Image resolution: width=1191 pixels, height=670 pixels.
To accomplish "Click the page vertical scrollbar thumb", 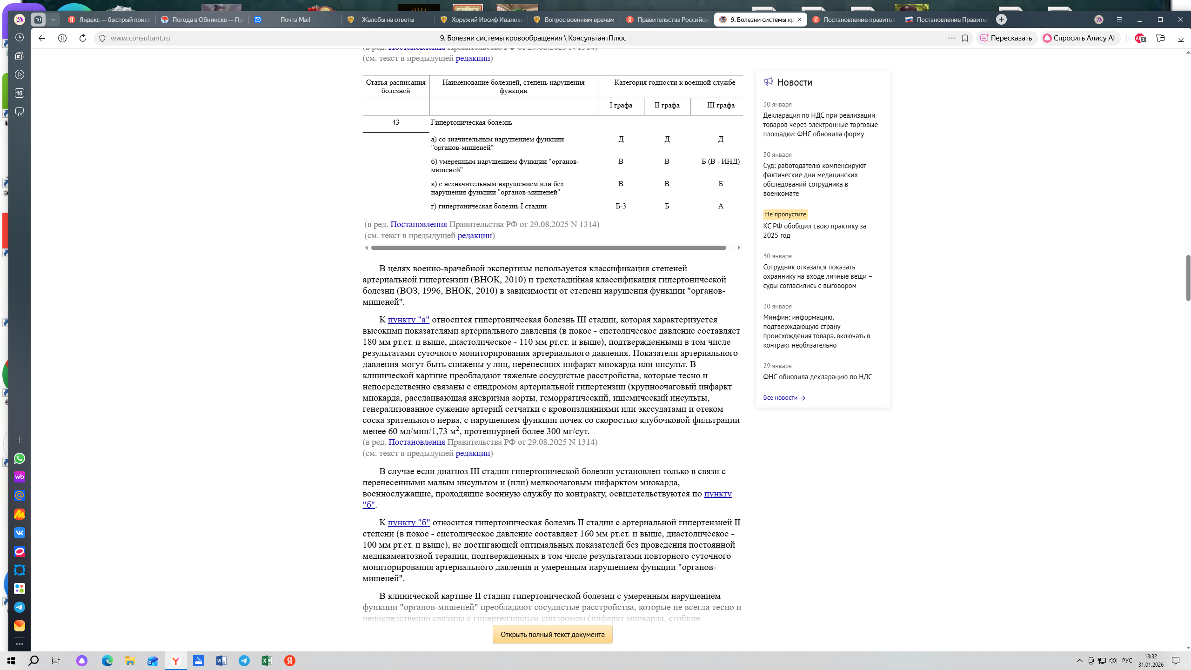I will [x=1188, y=278].
